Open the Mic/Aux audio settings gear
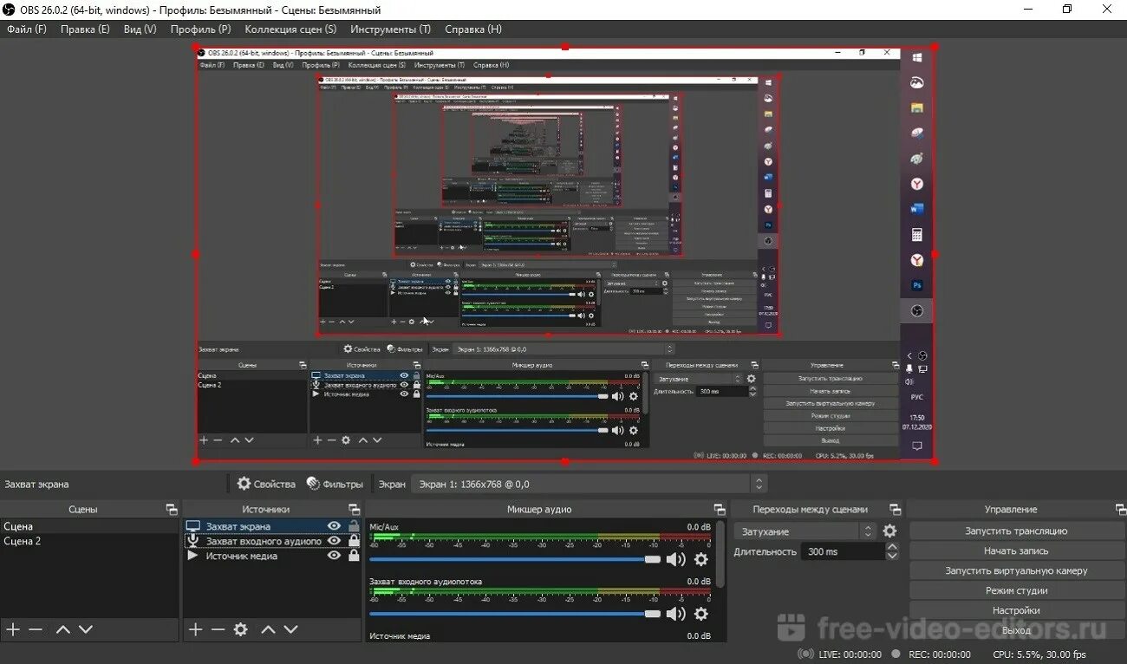The image size is (1127, 664). coord(701,559)
